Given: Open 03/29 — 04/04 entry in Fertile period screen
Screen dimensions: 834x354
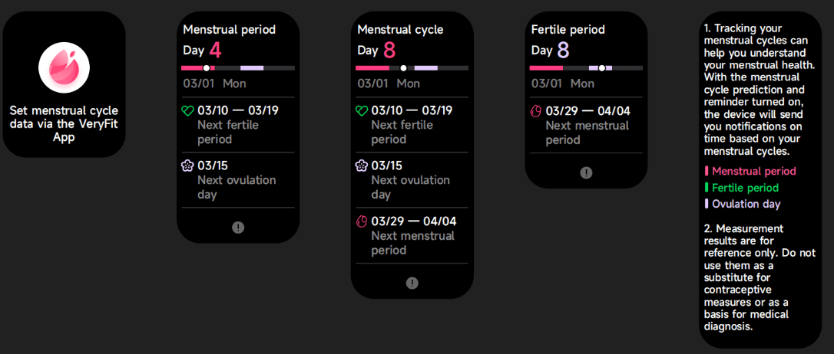Looking at the screenshot, I should pos(586,125).
